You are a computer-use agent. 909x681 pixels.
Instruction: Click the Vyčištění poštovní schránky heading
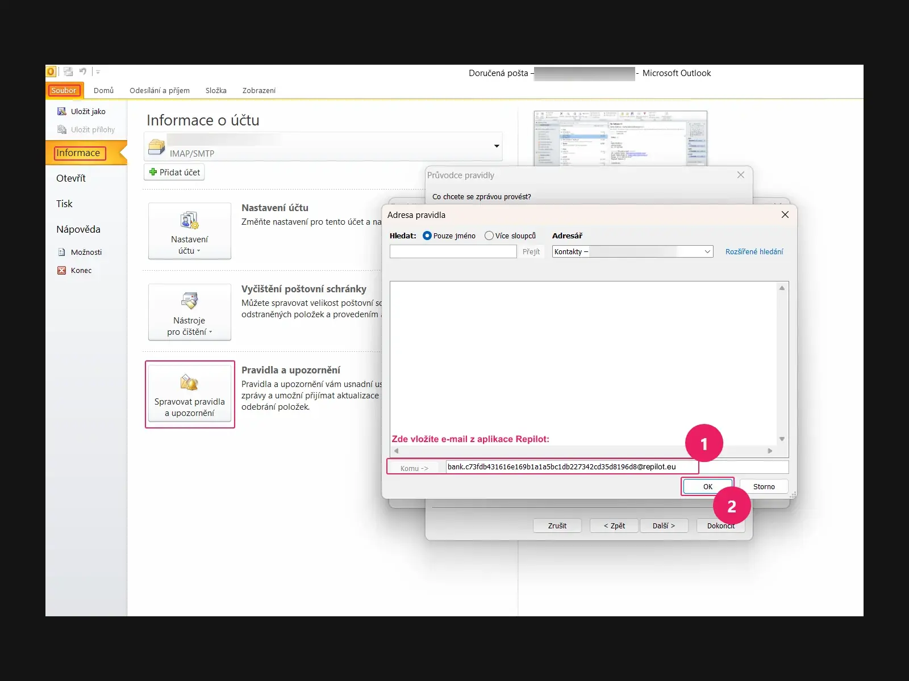(x=304, y=289)
